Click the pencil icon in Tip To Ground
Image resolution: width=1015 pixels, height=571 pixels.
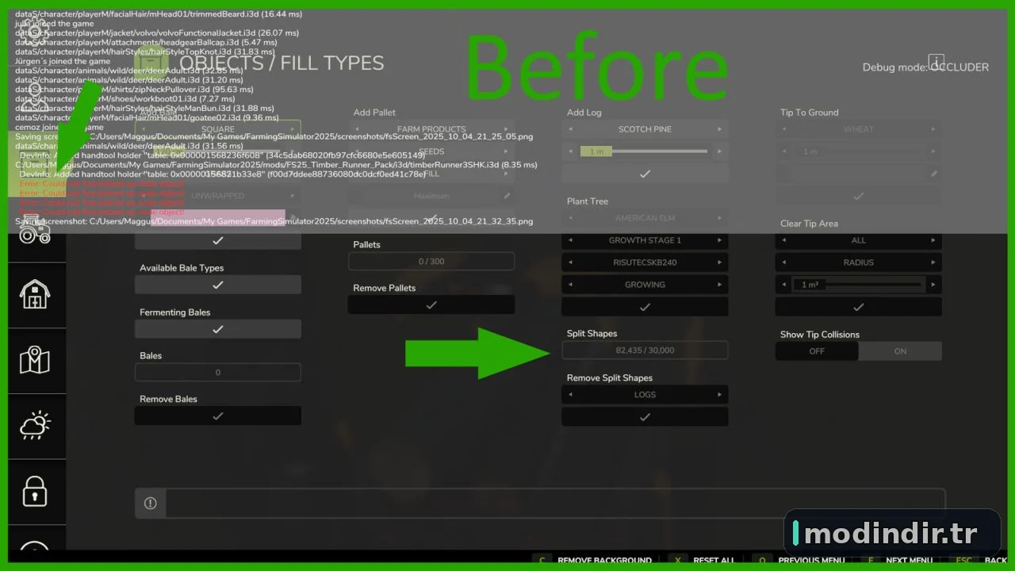[x=934, y=174]
